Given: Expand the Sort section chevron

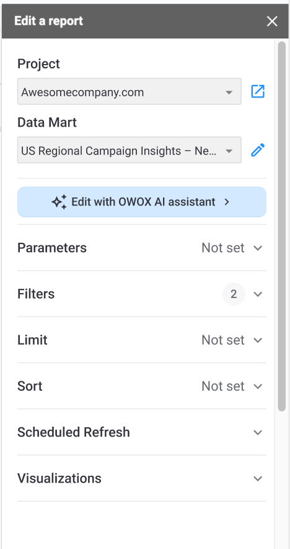Looking at the screenshot, I should coord(258,386).
